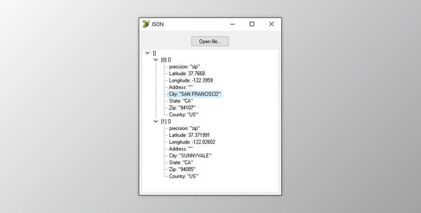
Task: Select Longitude: -122.02602 row
Action: (192, 142)
